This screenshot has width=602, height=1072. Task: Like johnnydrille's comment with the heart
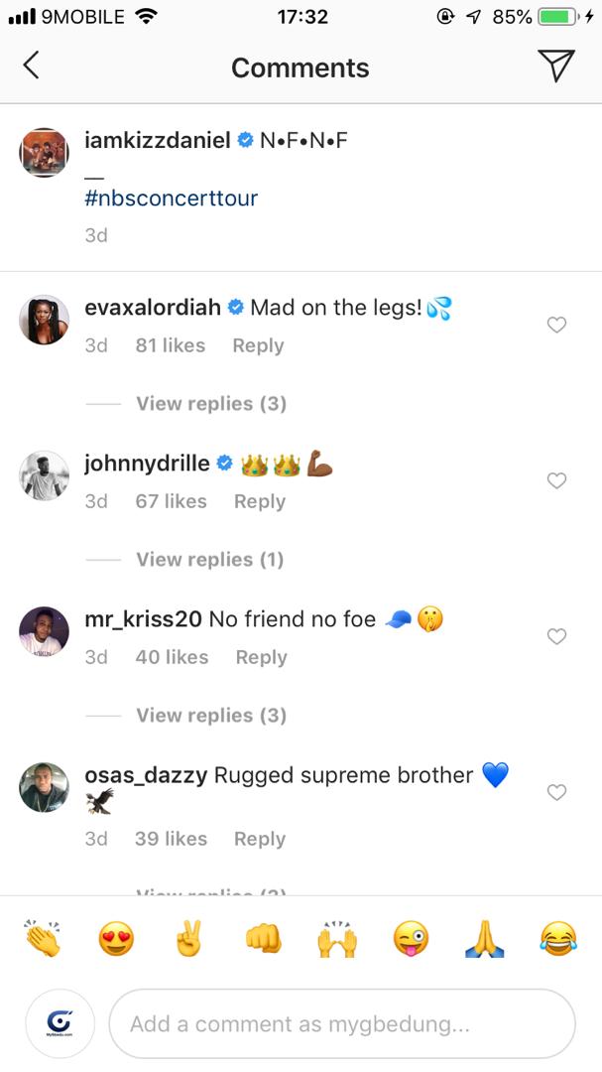coord(556,480)
